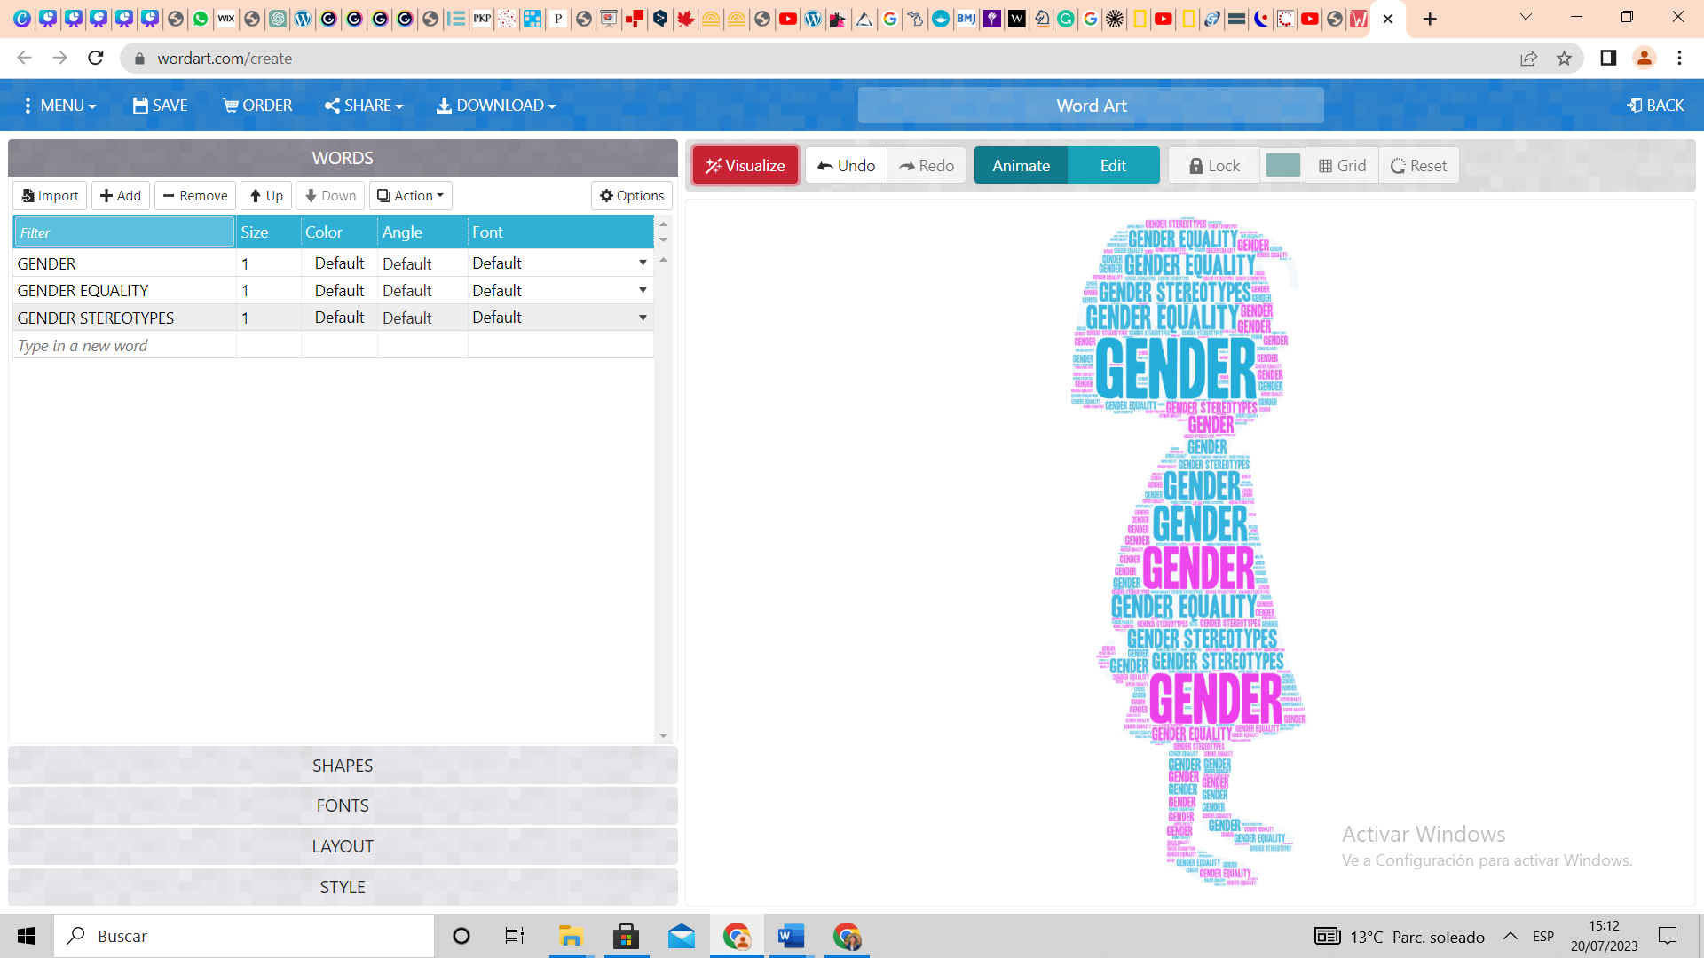Run Visualize to regenerate the cloud
1704x958 pixels.
click(745, 165)
